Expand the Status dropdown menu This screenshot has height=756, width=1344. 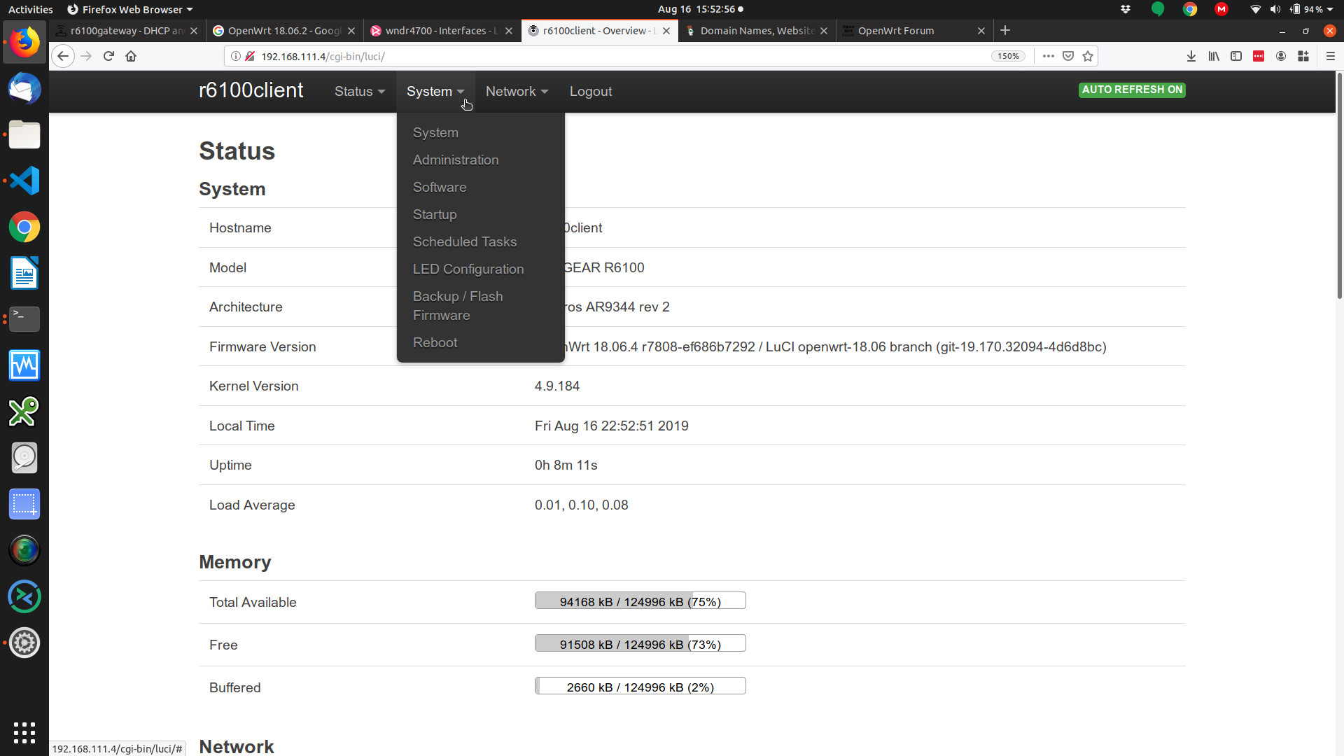[360, 92]
